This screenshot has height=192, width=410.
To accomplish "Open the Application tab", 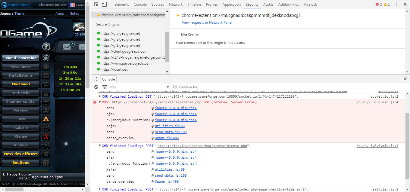I will (x=232, y=5).
